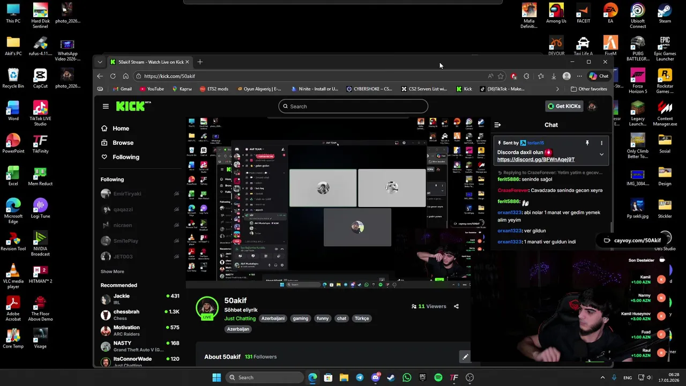Click in the Kick search field
Screen dimensions: 686x386
coord(353,106)
